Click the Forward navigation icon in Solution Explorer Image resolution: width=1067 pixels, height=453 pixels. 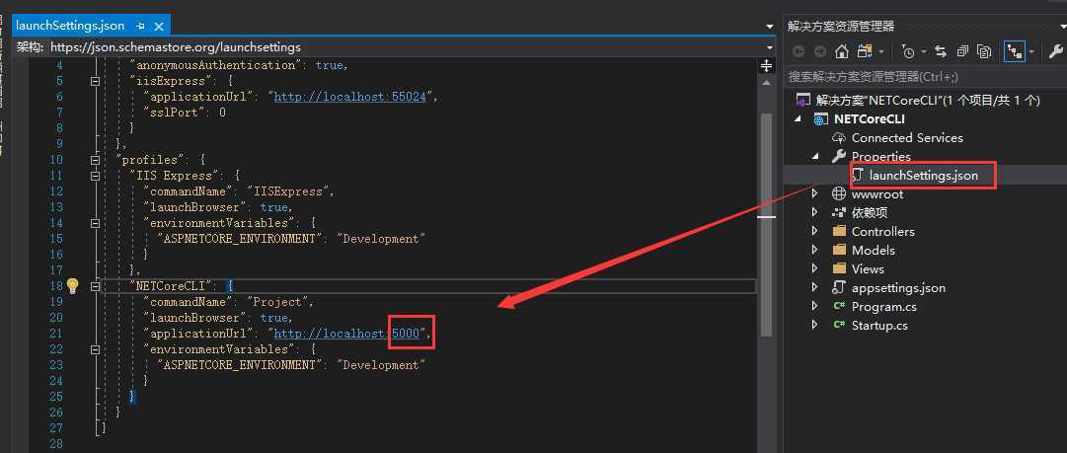(x=820, y=51)
